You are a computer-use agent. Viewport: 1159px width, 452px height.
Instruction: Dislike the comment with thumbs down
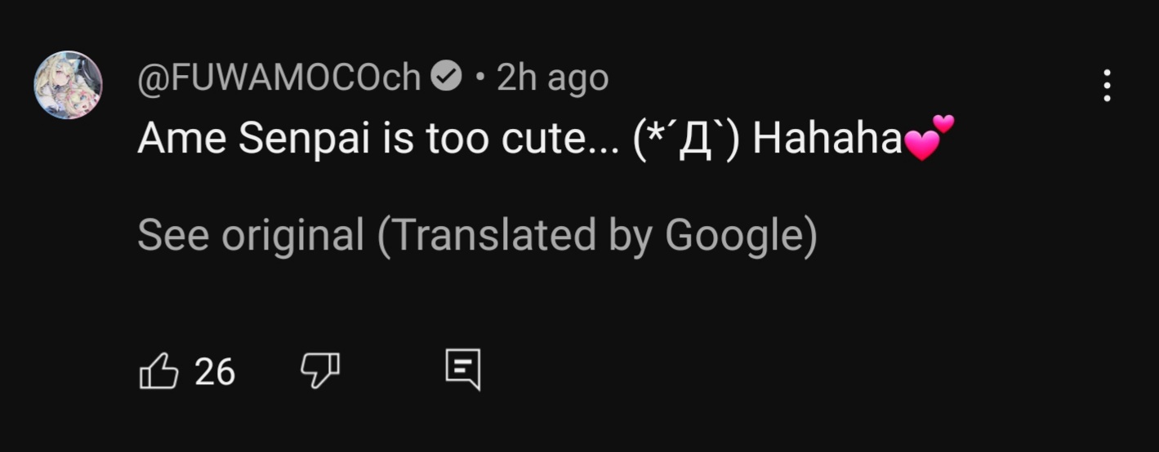point(320,372)
